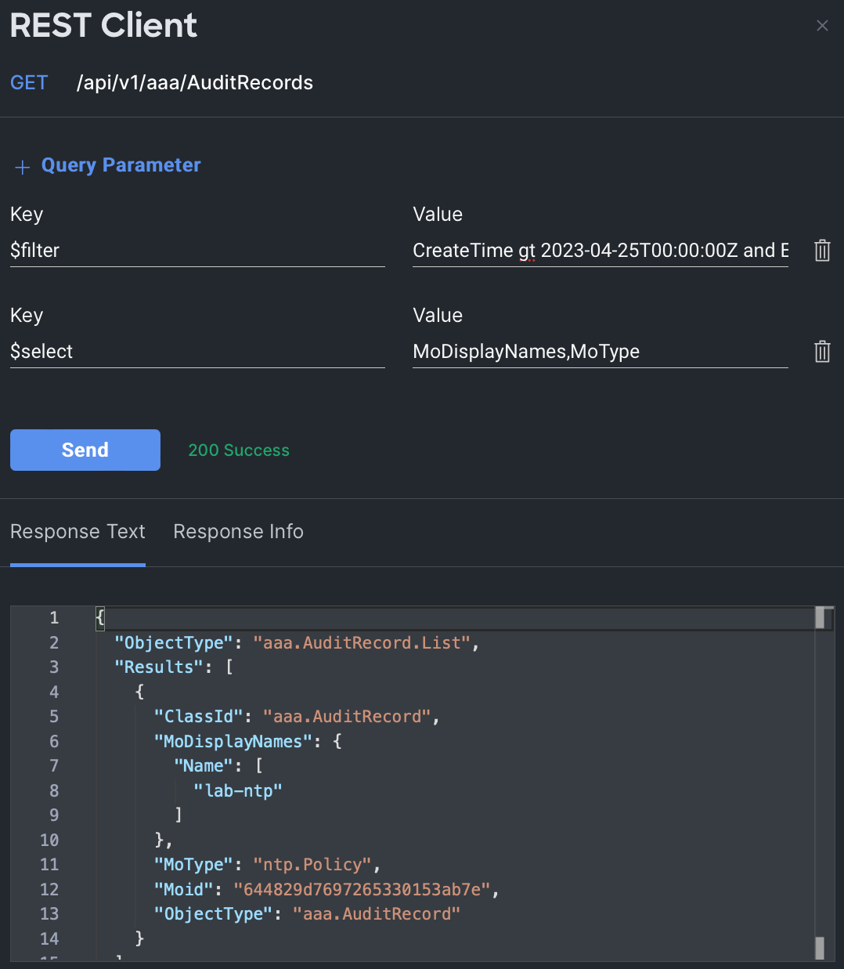The width and height of the screenshot is (844, 969).
Task: Click the /api/v1/aaa/AuditRecords endpoint path
Action: coord(194,82)
